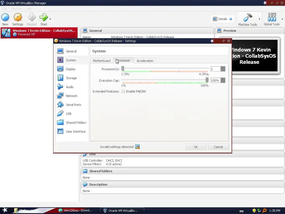Click the processor count input field
This screenshot has width=285, height=214.
click(215, 69)
